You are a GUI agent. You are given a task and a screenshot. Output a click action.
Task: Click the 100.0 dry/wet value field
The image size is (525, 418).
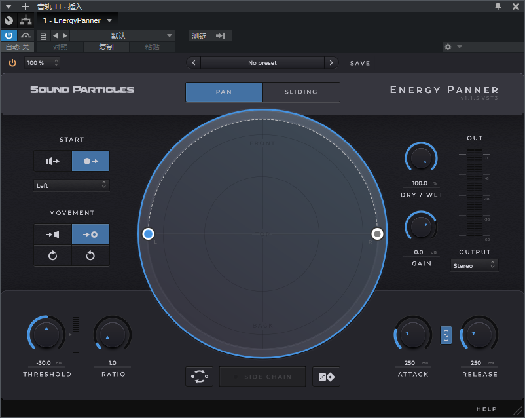click(420, 183)
